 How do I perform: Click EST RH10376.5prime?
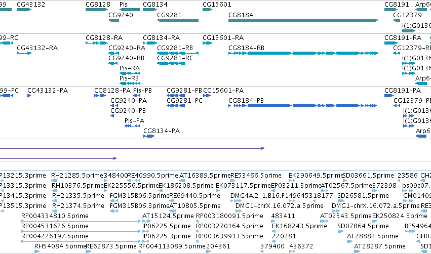pyautogui.click(x=54, y=191)
